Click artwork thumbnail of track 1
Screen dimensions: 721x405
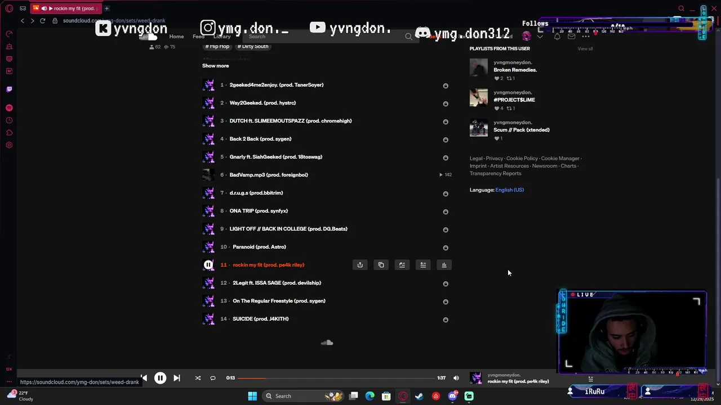(208, 85)
